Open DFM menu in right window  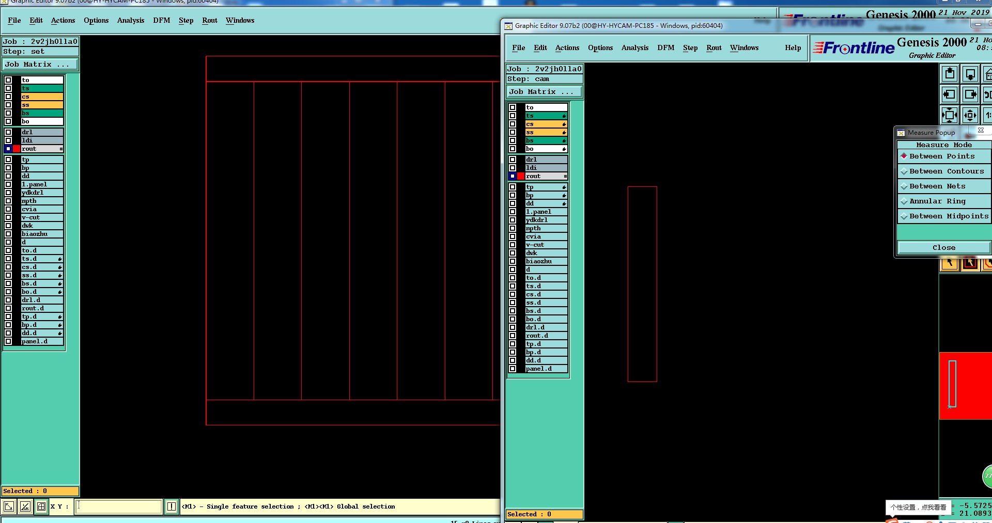(666, 47)
